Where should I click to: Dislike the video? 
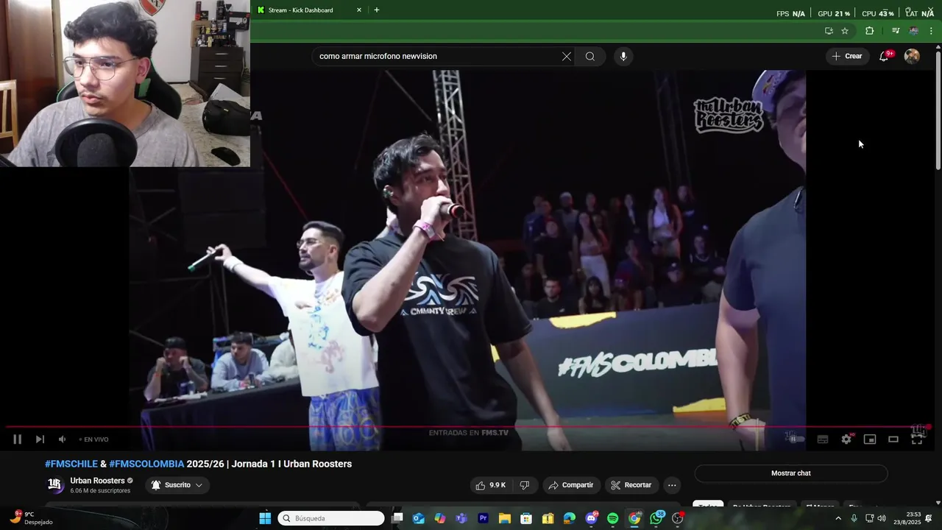point(525,485)
